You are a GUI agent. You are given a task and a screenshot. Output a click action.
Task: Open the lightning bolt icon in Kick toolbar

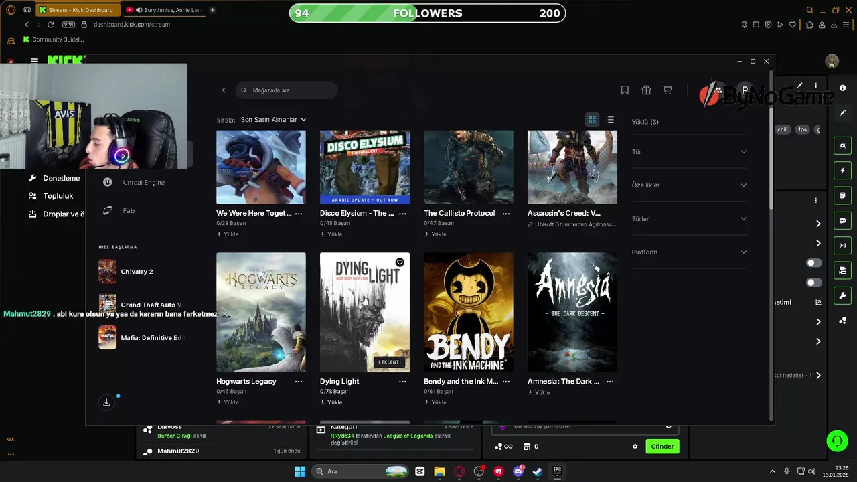(x=842, y=171)
